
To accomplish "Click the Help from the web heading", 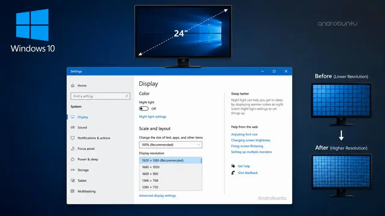I will click(245, 127).
